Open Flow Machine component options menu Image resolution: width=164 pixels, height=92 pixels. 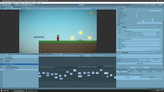162,53
